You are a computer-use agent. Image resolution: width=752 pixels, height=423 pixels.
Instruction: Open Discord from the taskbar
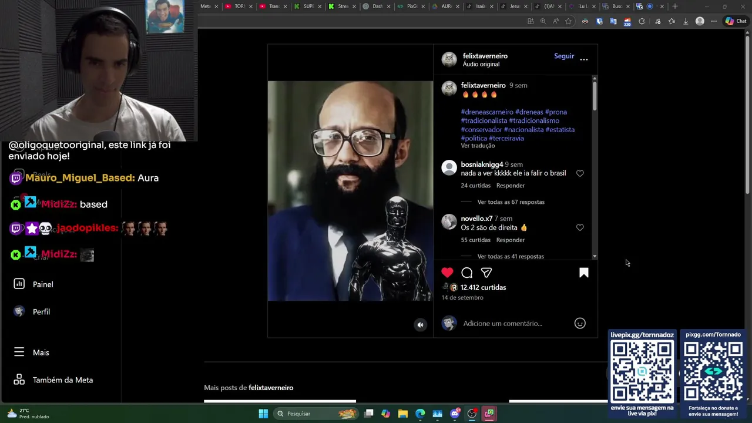point(455,414)
